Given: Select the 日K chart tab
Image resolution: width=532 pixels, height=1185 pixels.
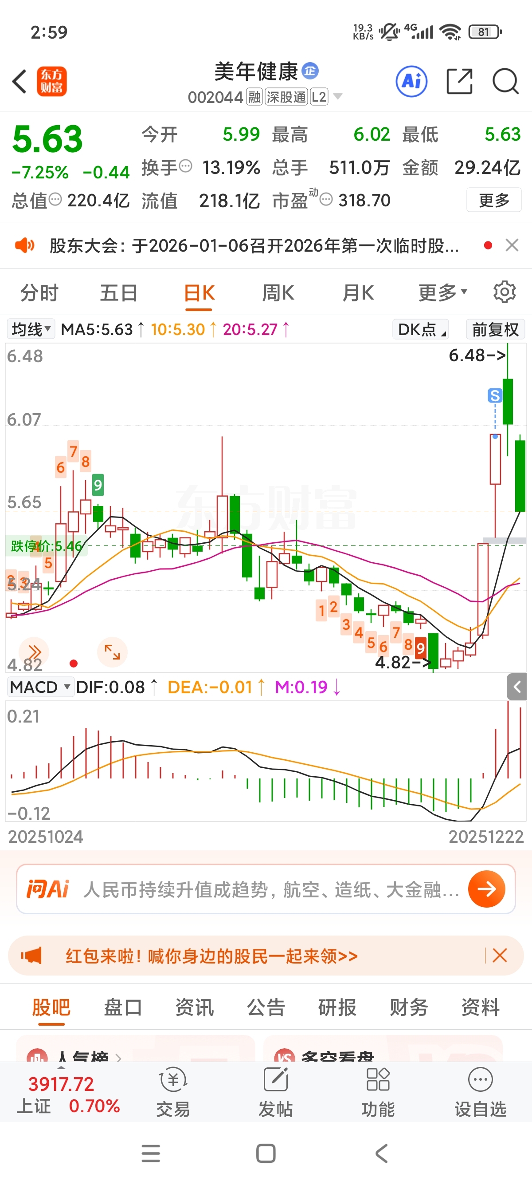Looking at the screenshot, I should tap(199, 293).
